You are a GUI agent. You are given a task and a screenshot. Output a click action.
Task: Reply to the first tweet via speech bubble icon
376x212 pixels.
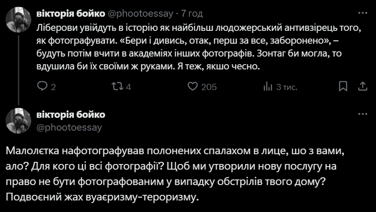42,87
